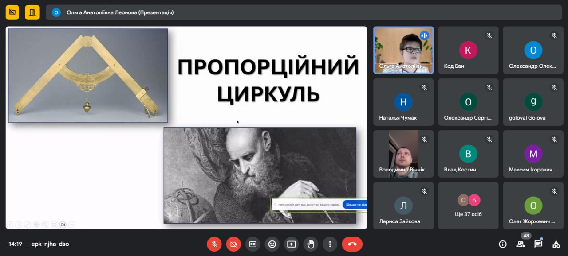Toggle closed captions (CC)
This screenshot has width=568, height=256.
coord(253,244)
